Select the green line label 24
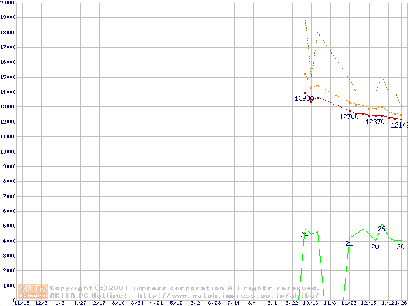The height and width of the screenshot is (306, 408). coord(304,235)
